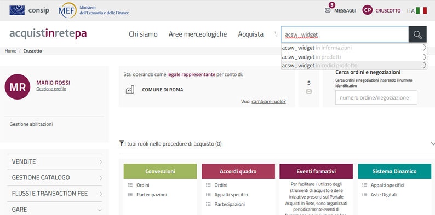Go to Home breadcrumb
The height and width of the screenshot is (215, 435).
pos(10,51)
